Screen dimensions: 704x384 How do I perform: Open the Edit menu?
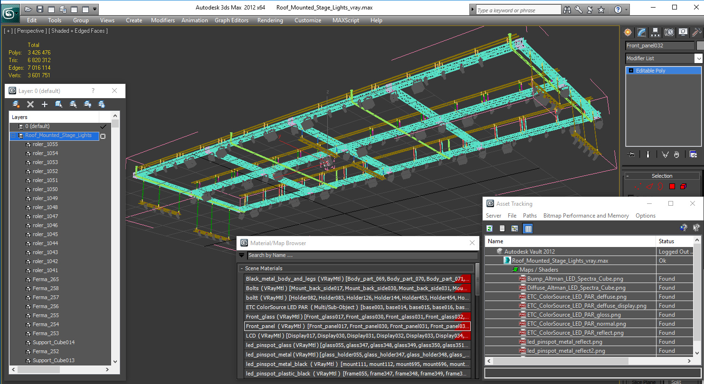point(32,20)
